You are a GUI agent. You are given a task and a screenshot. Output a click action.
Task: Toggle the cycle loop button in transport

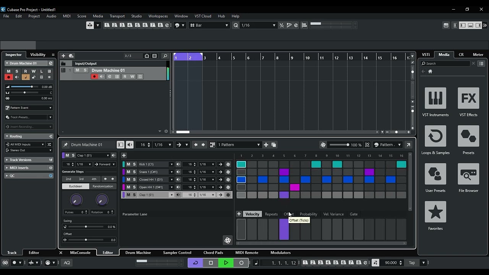coord(195,263)
